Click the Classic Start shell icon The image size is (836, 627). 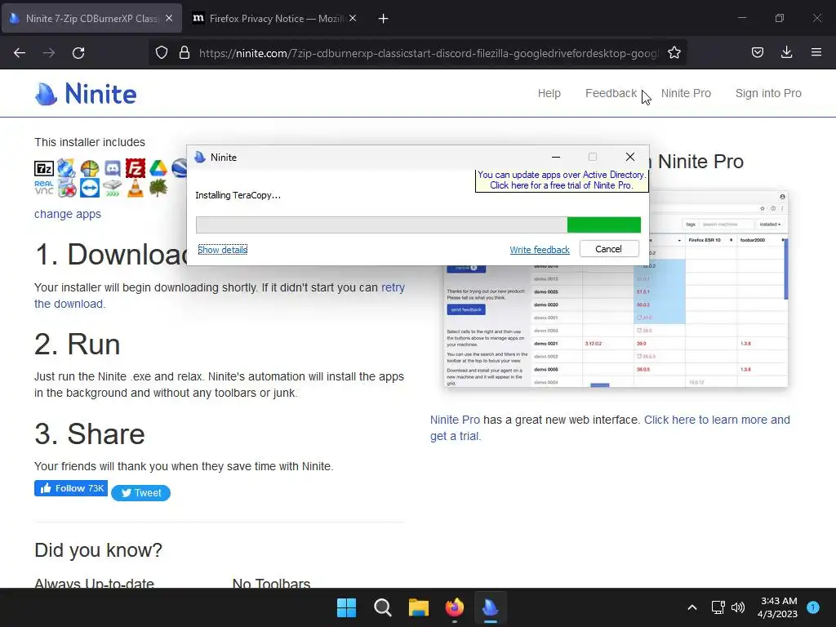tap(90, 169)
